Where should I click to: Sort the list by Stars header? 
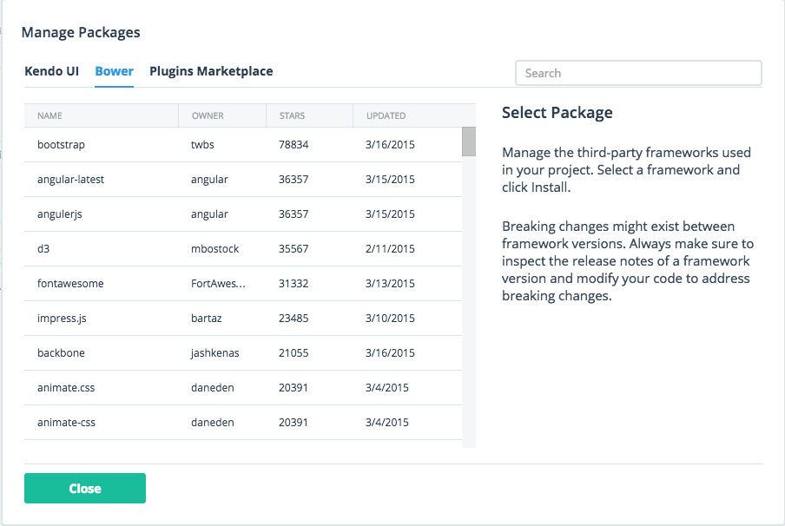(292, 115)
